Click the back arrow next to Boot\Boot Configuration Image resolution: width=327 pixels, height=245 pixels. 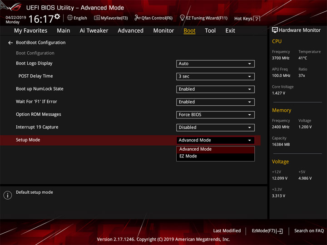(10, 43)
